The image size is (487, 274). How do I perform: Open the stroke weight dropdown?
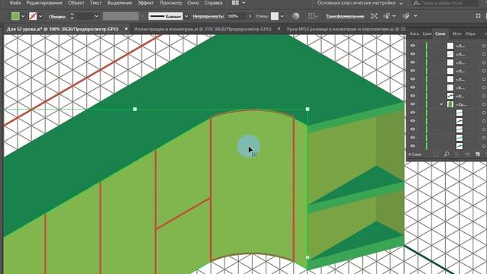coord(97,16)
